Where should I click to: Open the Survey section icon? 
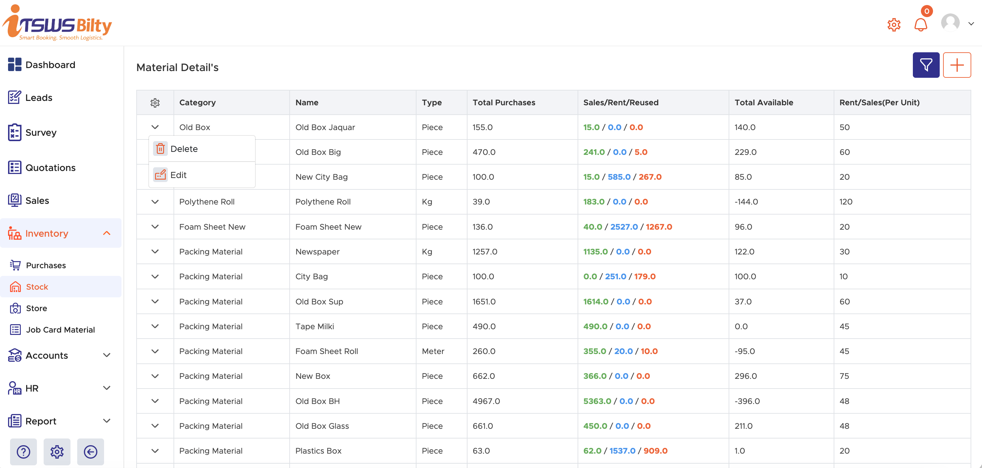14,132
